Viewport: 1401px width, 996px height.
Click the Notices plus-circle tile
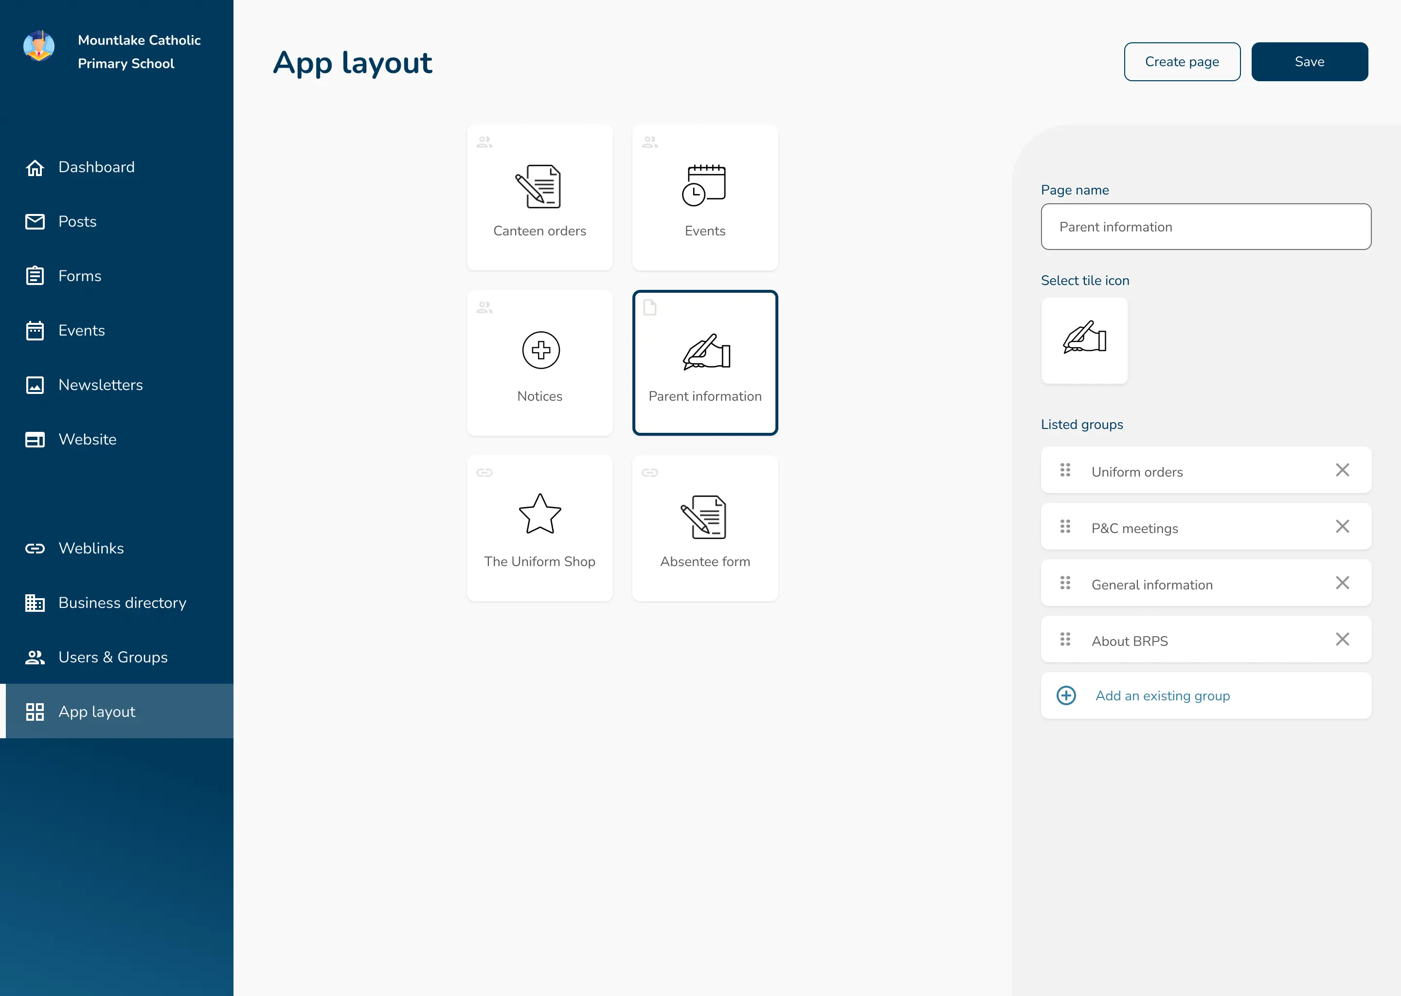tap(539, 362)
